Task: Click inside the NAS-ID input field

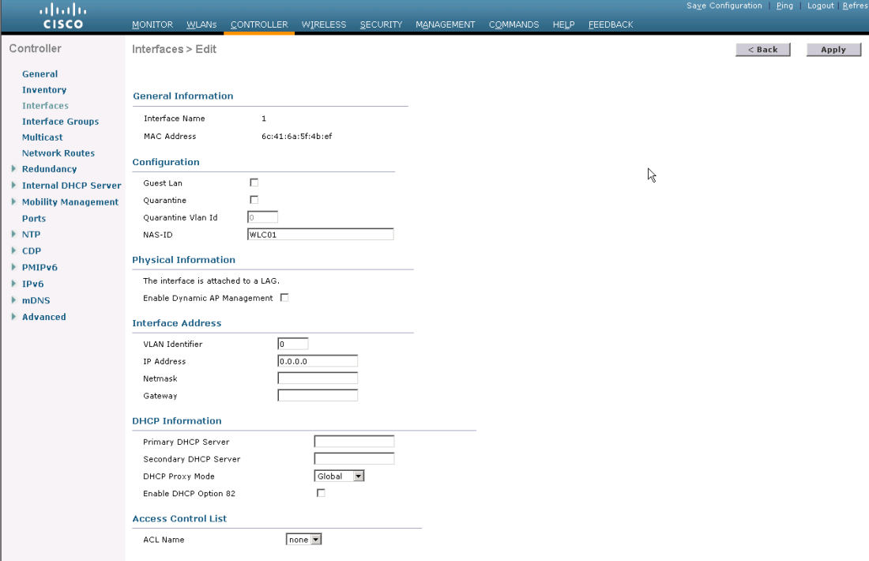Action: 320,234
